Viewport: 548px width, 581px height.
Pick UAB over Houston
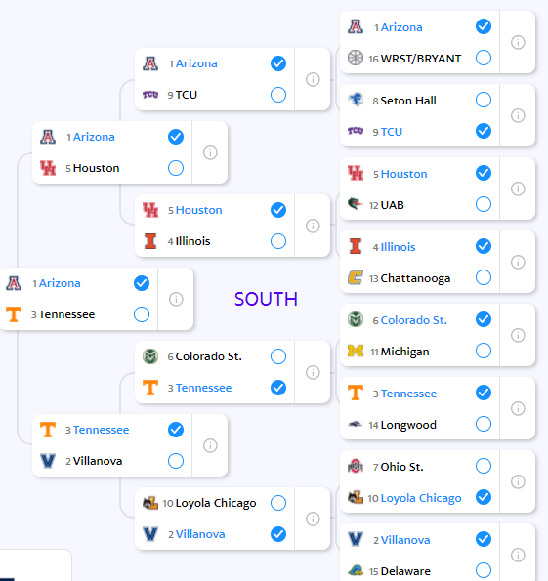[x=484, y=204]
